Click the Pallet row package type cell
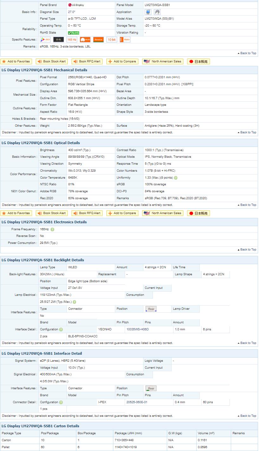The image size is (259, 451). [x=20, y=447]
